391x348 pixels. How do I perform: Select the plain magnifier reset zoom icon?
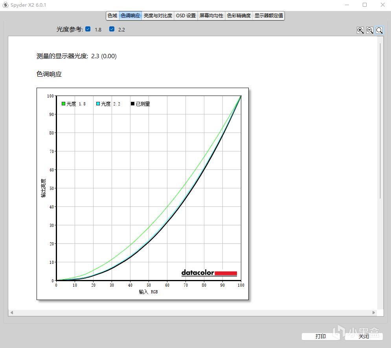pyautogui.click(x=379, y=30)
